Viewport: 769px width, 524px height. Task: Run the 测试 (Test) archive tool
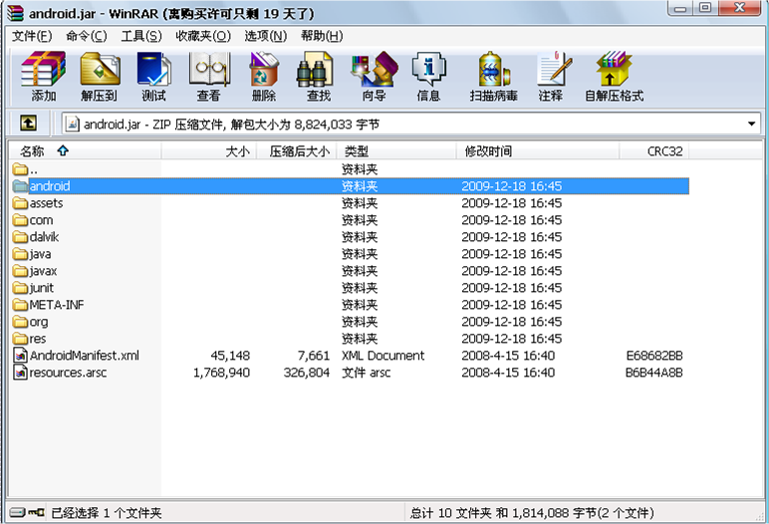pyautogui.click(x=154, y=76)
